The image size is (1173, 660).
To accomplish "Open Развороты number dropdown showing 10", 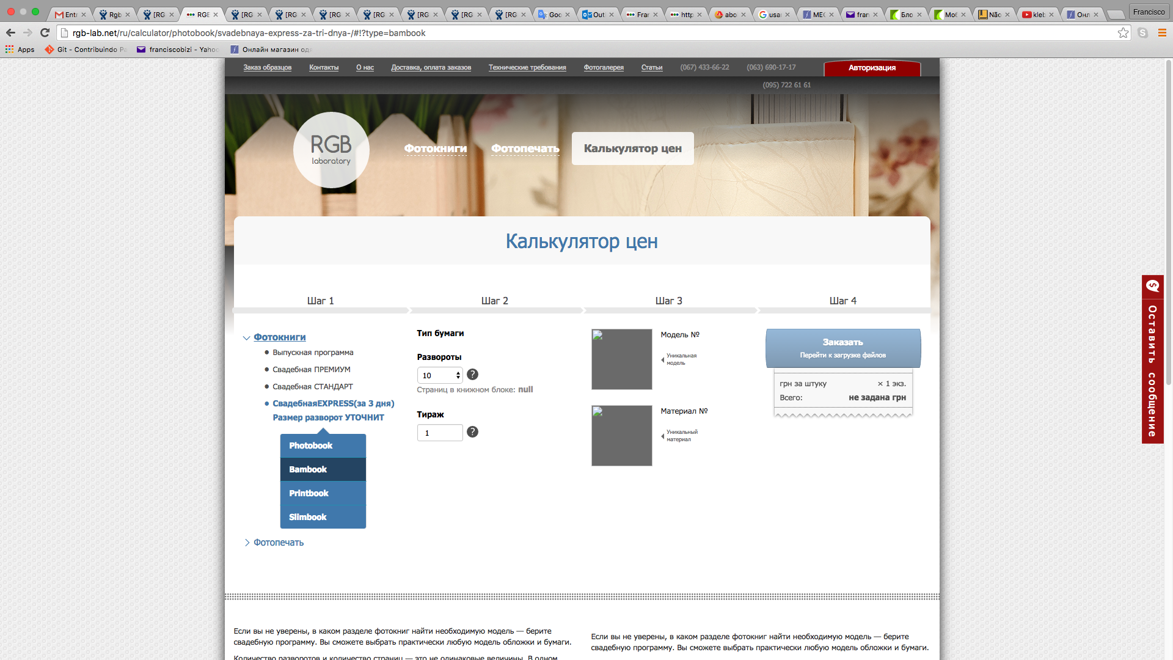I will [x=439, y=375].
